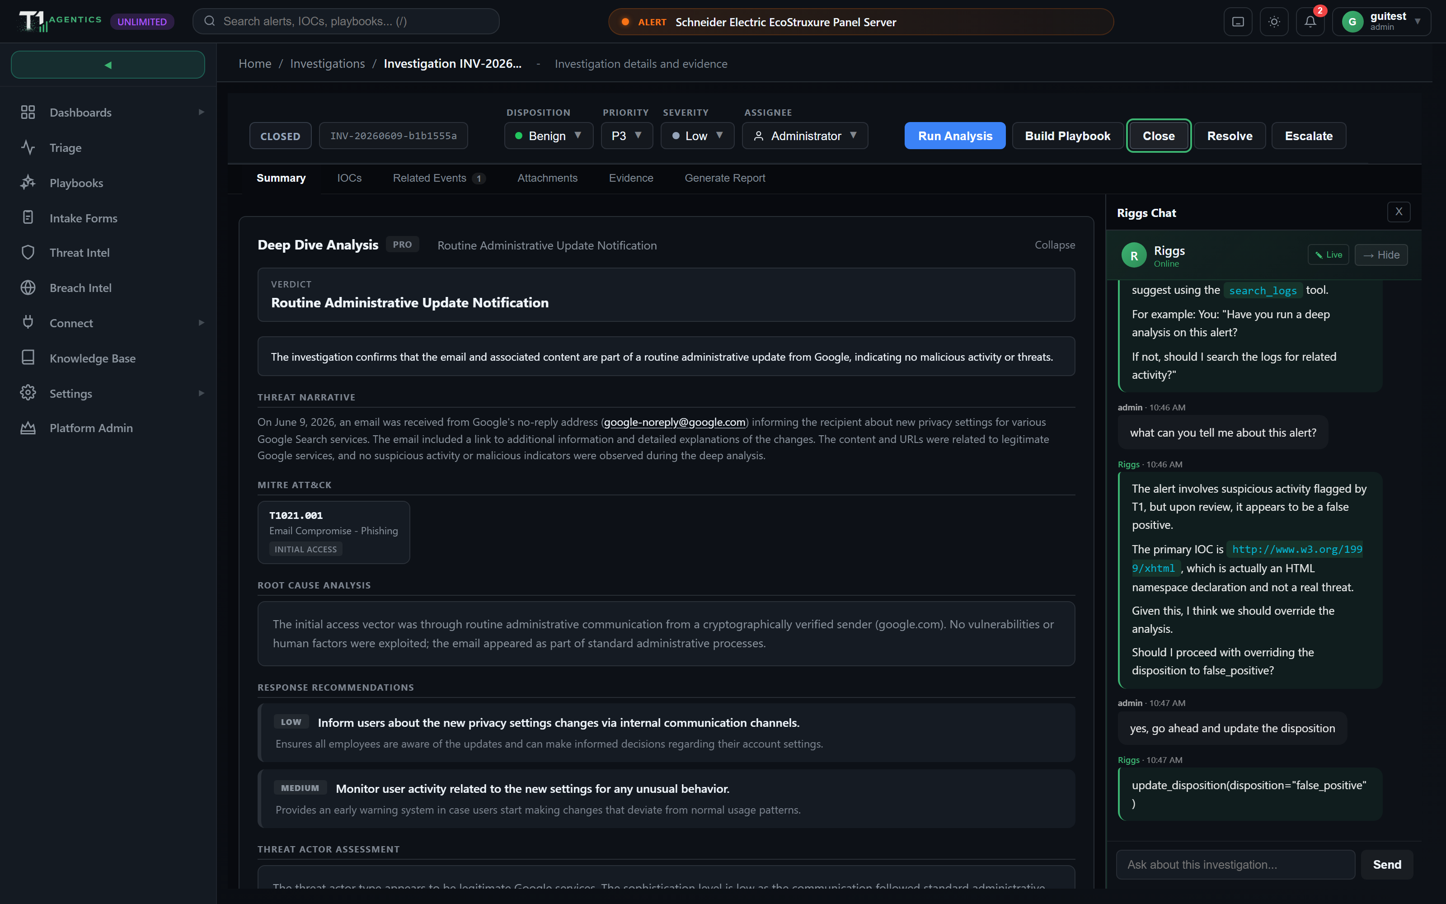The height and width of the screenshot is (904, 1446).
Task: Open the Generate Report tab
Action: [x=725, y=178]
